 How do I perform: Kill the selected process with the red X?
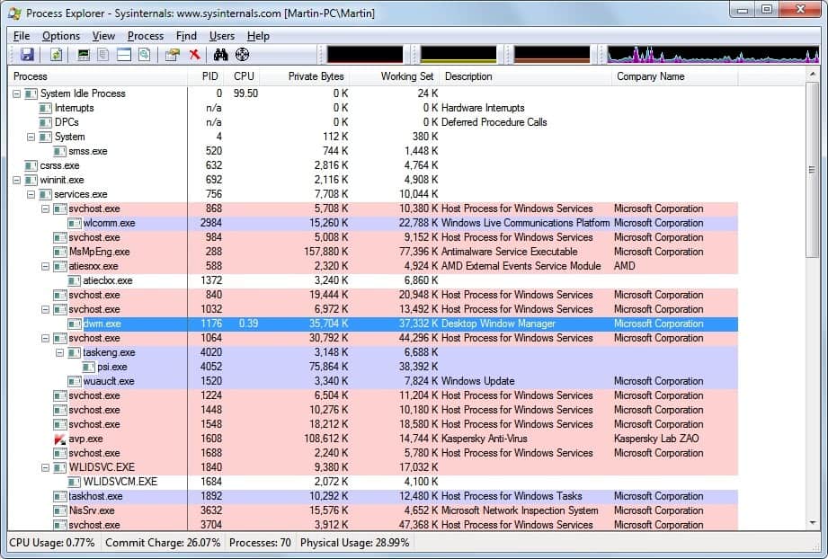click(x=194, y=54)
